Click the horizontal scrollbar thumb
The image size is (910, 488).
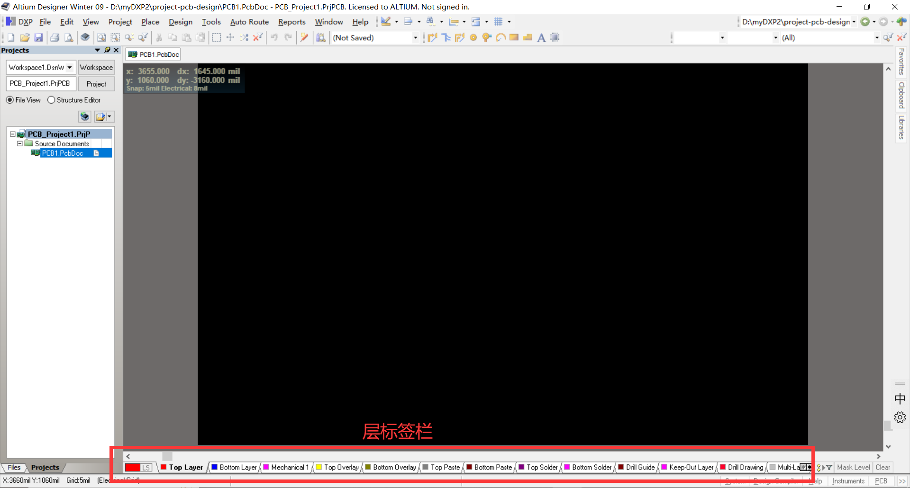167,456
